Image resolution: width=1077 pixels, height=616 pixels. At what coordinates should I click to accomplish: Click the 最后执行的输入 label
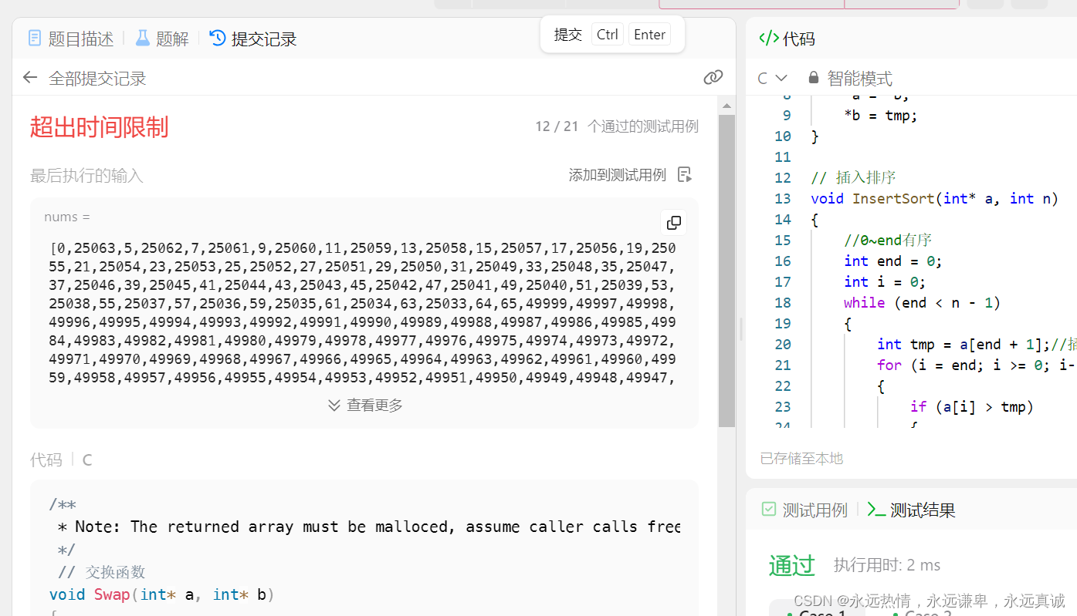86,176
